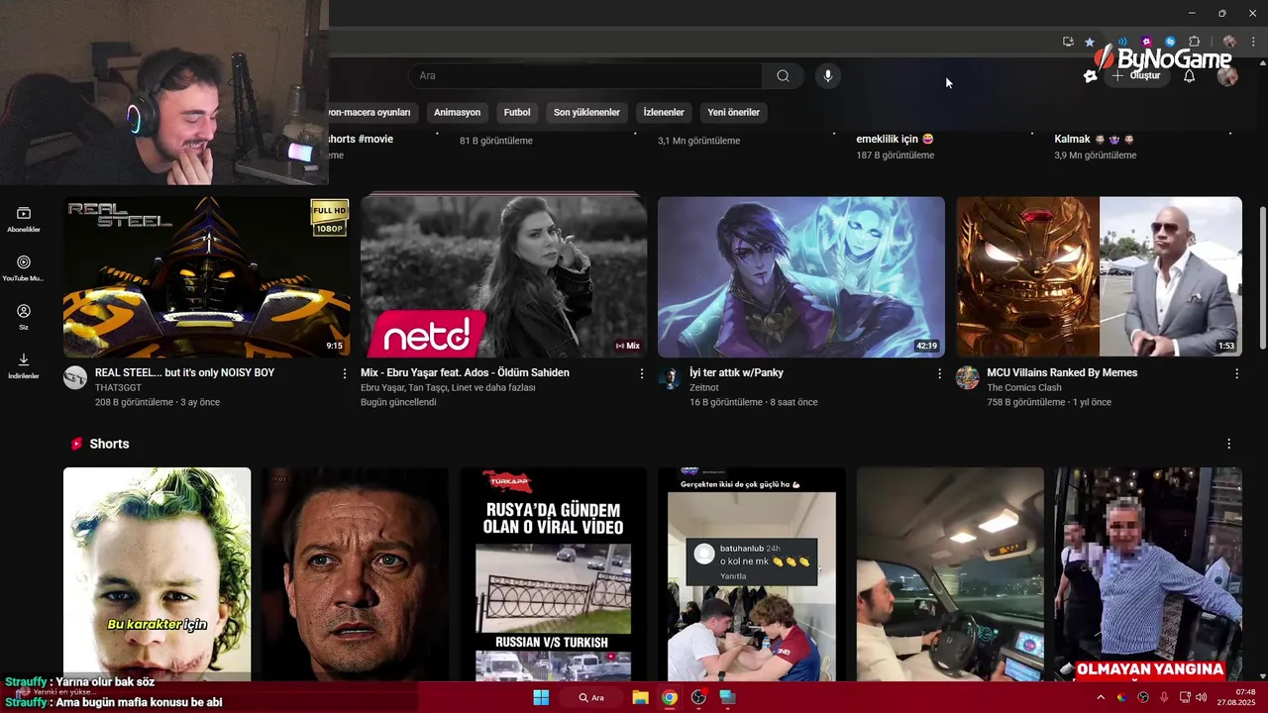Open İndirilenler in the sidebar

(x=24, y=365)
